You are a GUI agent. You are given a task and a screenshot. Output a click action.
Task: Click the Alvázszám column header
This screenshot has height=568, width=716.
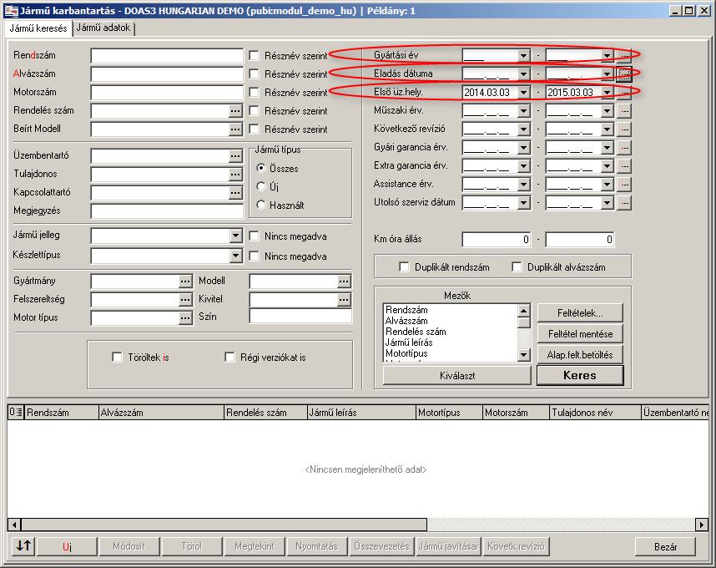tap(162, 413)
